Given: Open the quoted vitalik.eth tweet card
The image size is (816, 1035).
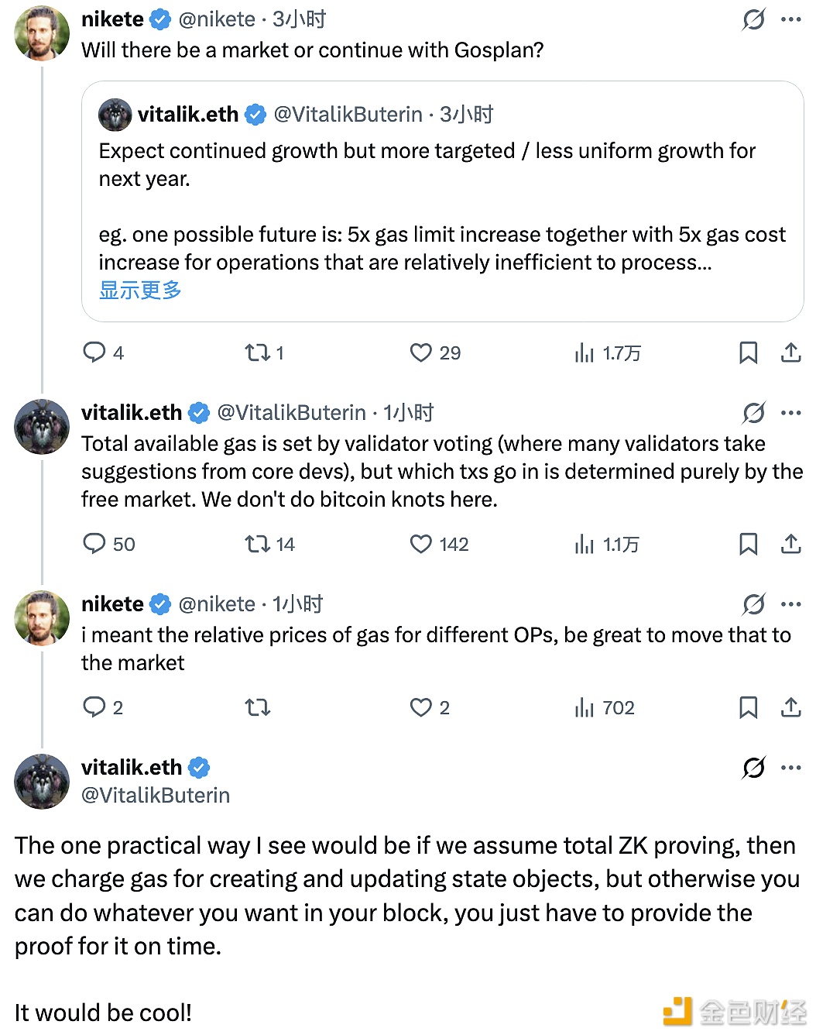Looking at the screenshot, I should (442, 205).
